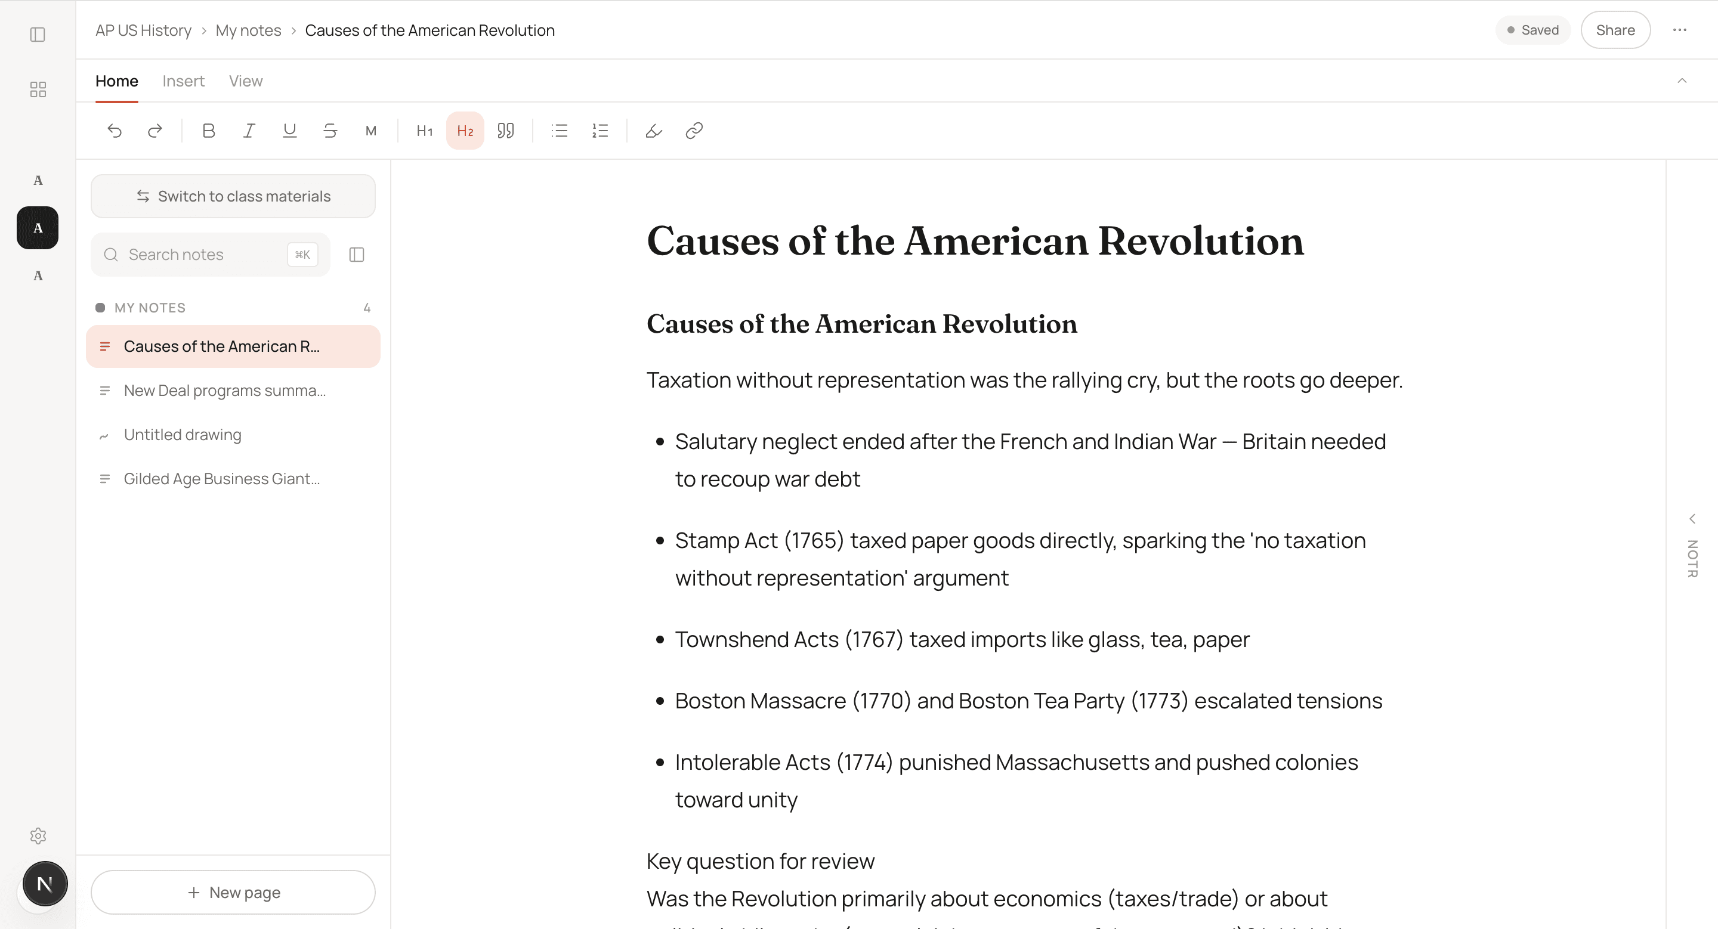The width and height of the screenshot is (1718, 929).
Task: Go to AP US History breadcrumb
Action: tap(143, 30)
